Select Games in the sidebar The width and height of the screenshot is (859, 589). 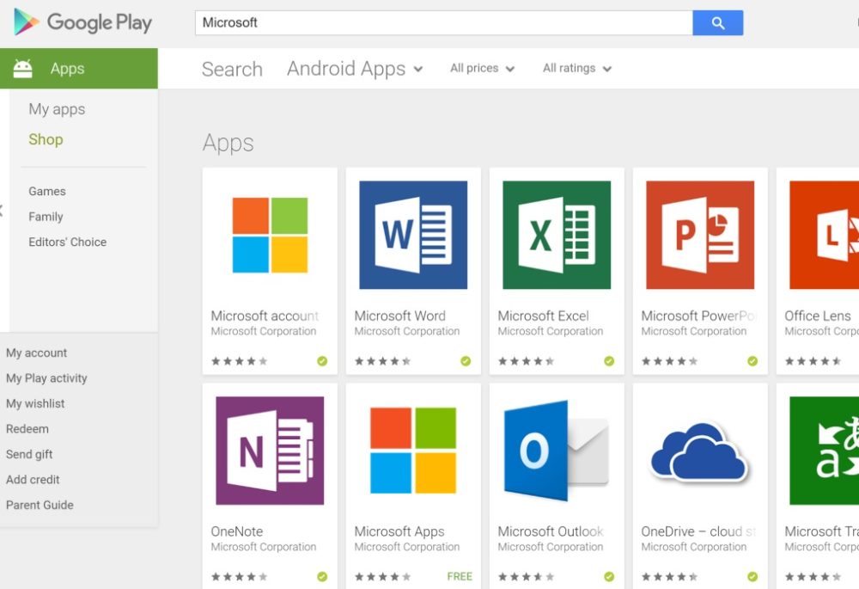47,192
